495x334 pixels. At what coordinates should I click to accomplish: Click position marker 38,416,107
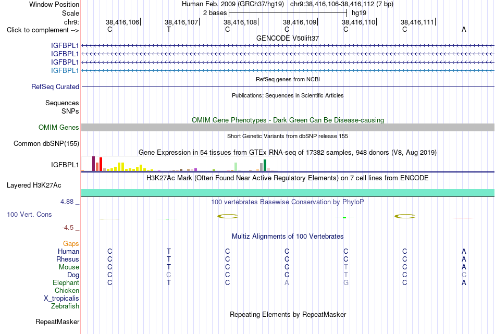[x=181, y=22]
